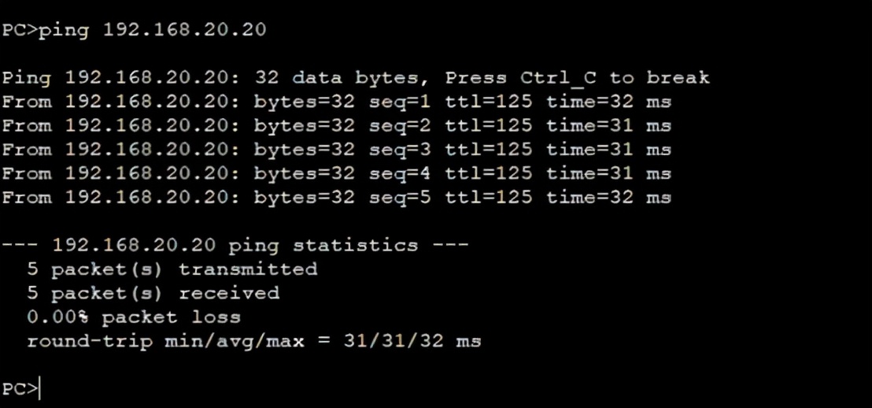Screen dimensions: 872x408
Task: Click the reply line with seq=3
Action: [337, 150]
